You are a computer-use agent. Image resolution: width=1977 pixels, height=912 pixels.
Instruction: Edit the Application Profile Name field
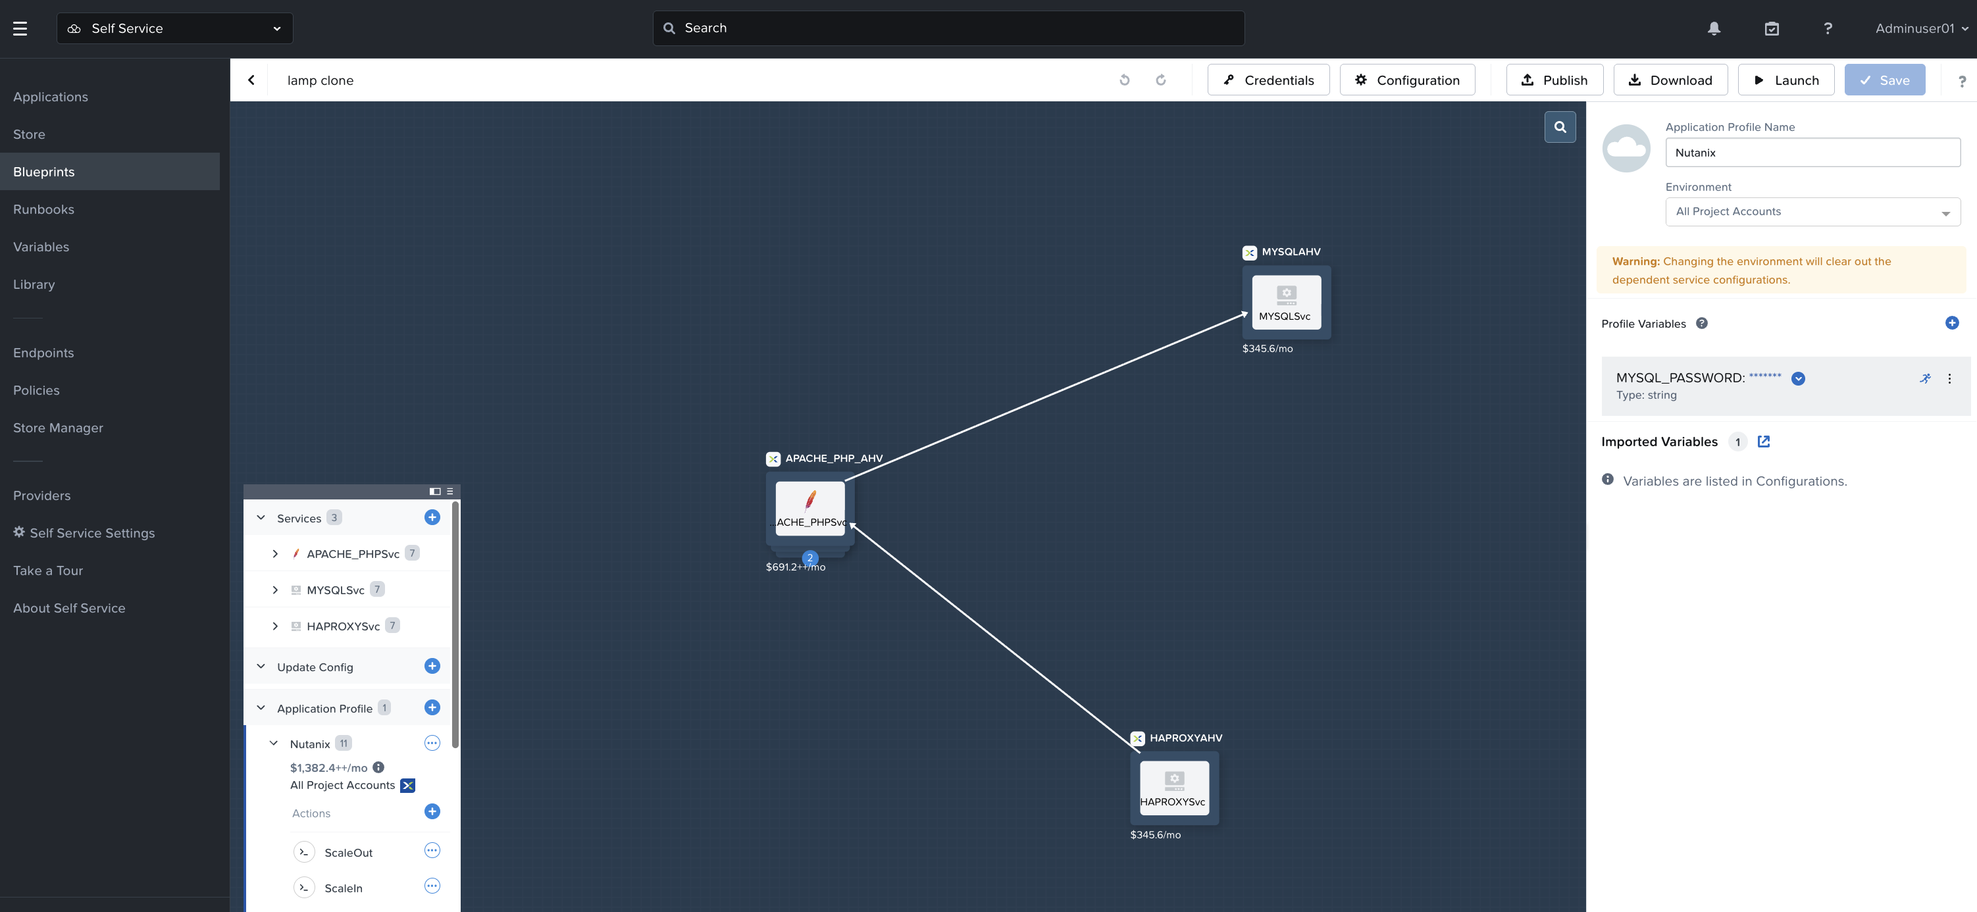(x=1812, y=153)
